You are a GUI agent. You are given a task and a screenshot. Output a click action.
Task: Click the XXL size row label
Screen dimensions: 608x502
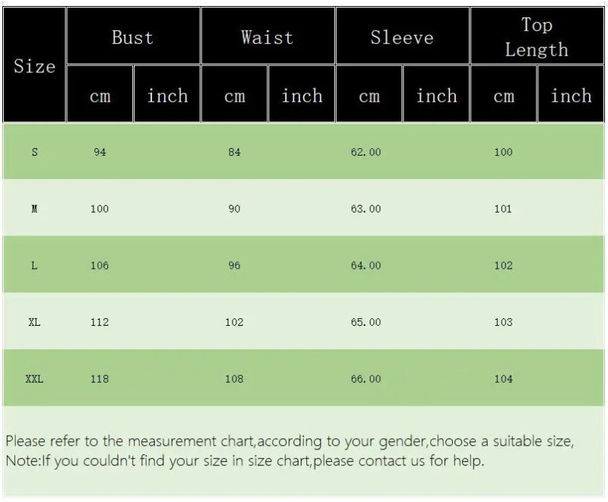[34, 379]
